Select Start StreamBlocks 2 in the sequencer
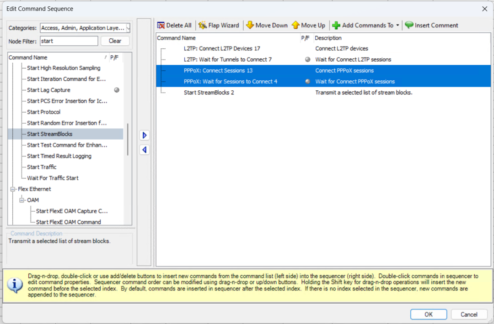Image resolution: width=494 pixels, height=324 pixels. [209, 93]
